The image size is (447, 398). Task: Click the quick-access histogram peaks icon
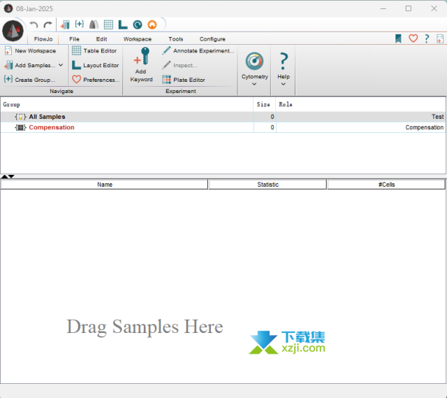tap(94, 25)
